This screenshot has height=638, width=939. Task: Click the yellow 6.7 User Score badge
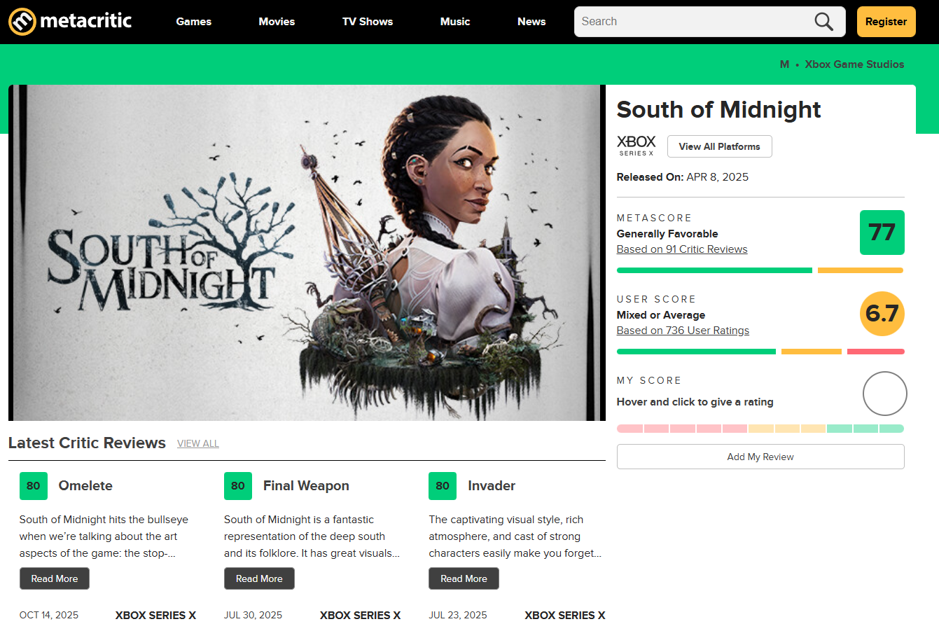pos(882,314)
